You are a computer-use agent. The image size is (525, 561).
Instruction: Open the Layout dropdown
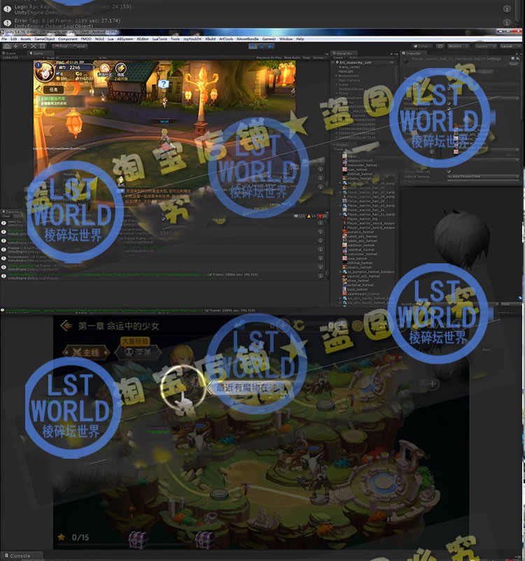point(510,46)
